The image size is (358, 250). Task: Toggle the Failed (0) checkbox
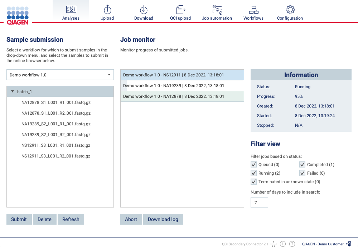[302, 173]
